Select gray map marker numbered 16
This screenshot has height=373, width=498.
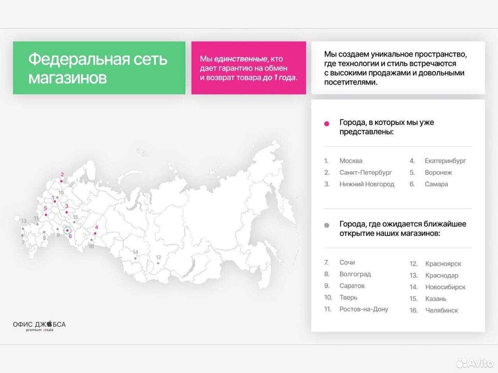tap(91, 240)
